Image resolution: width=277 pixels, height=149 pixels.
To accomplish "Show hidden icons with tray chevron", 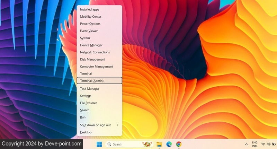I will pos(246,144).
